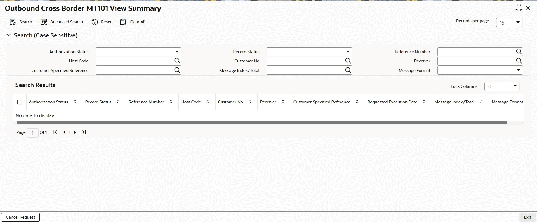
Task: Change the Records per page dropdown
Action: pyautogui.click(x=509, y=23)
